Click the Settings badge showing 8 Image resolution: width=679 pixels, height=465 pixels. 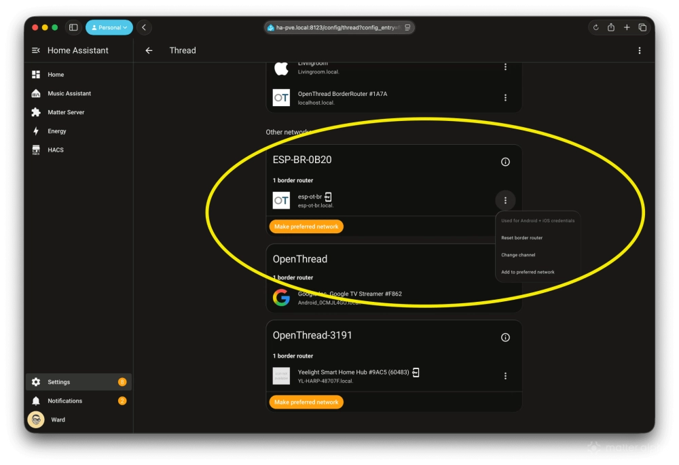[122, 382]
